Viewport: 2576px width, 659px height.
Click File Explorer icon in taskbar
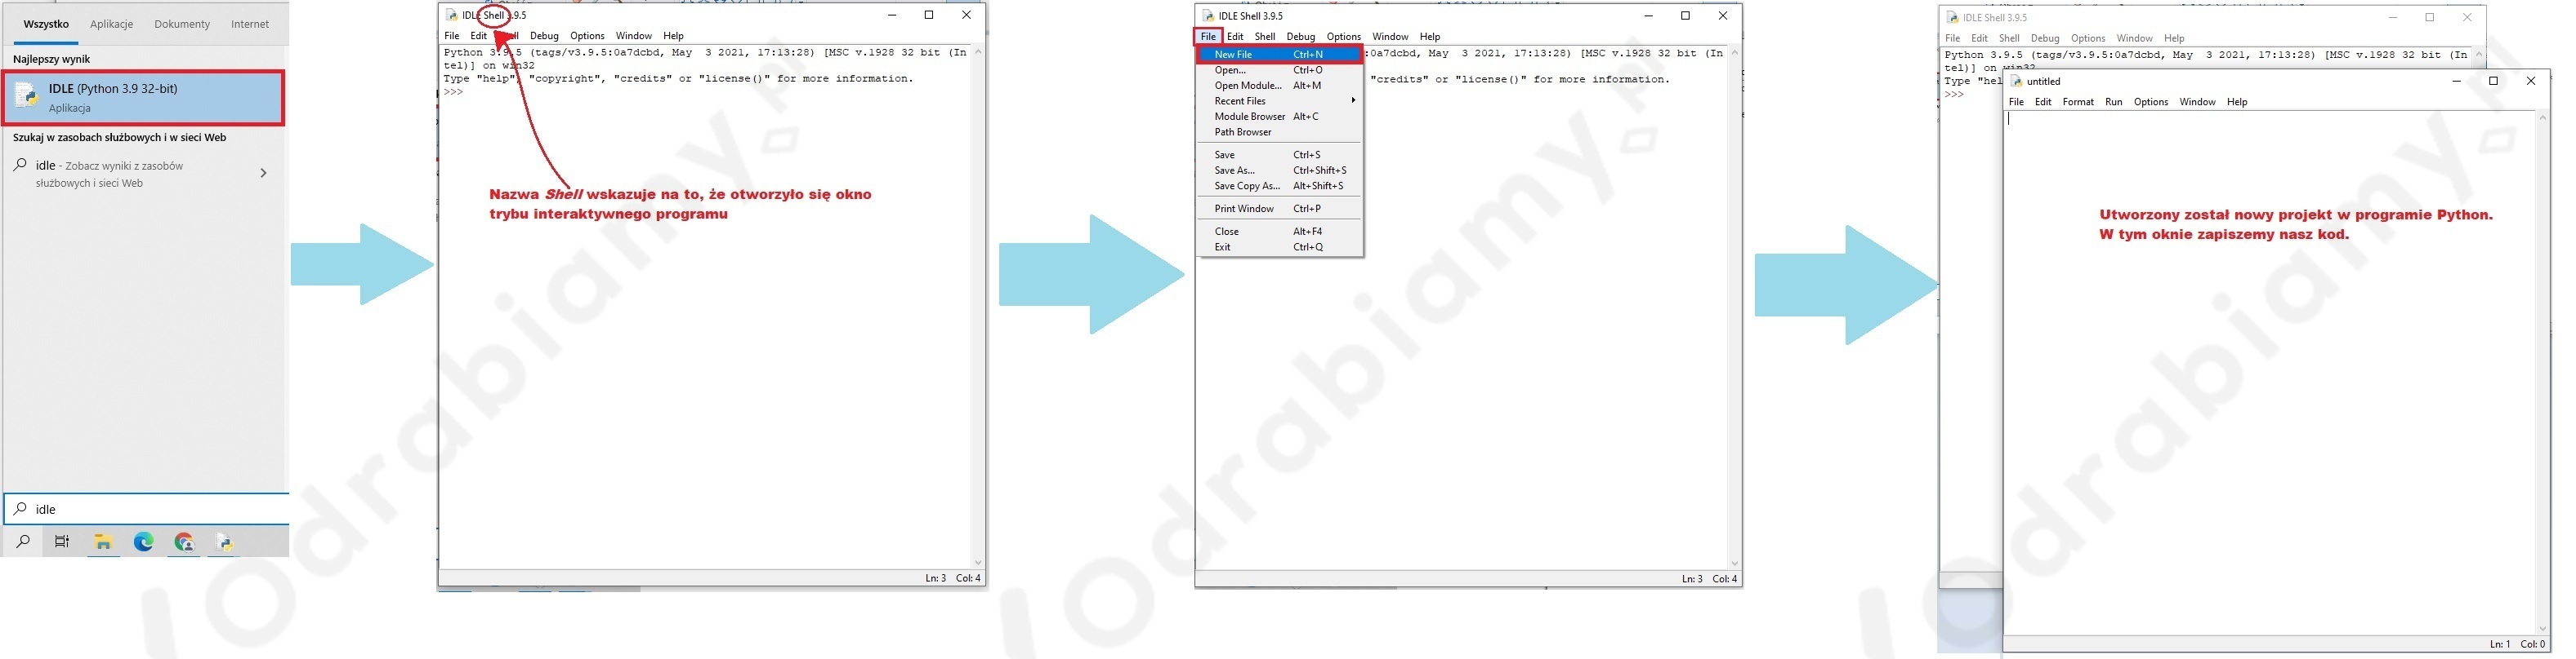pos(102,542)
